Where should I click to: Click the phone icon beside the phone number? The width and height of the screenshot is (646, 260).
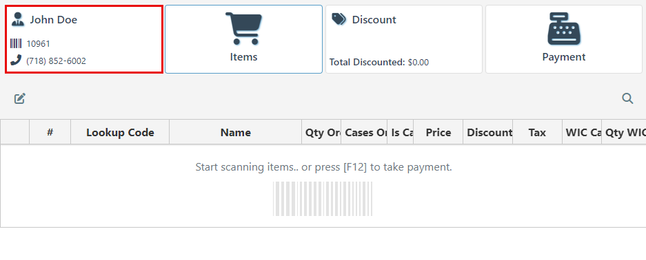[x=16, y=61]
